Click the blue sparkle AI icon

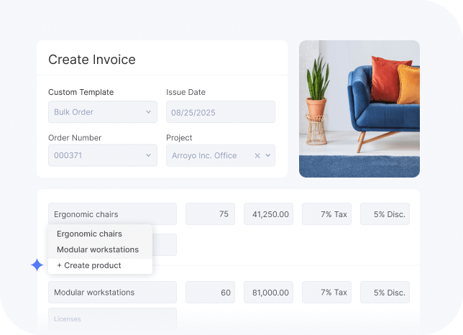click(x=37, y=265)
